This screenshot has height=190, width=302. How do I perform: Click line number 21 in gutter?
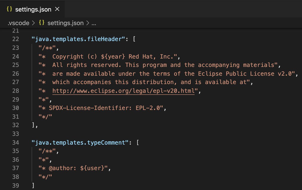(x=15, y=31)
